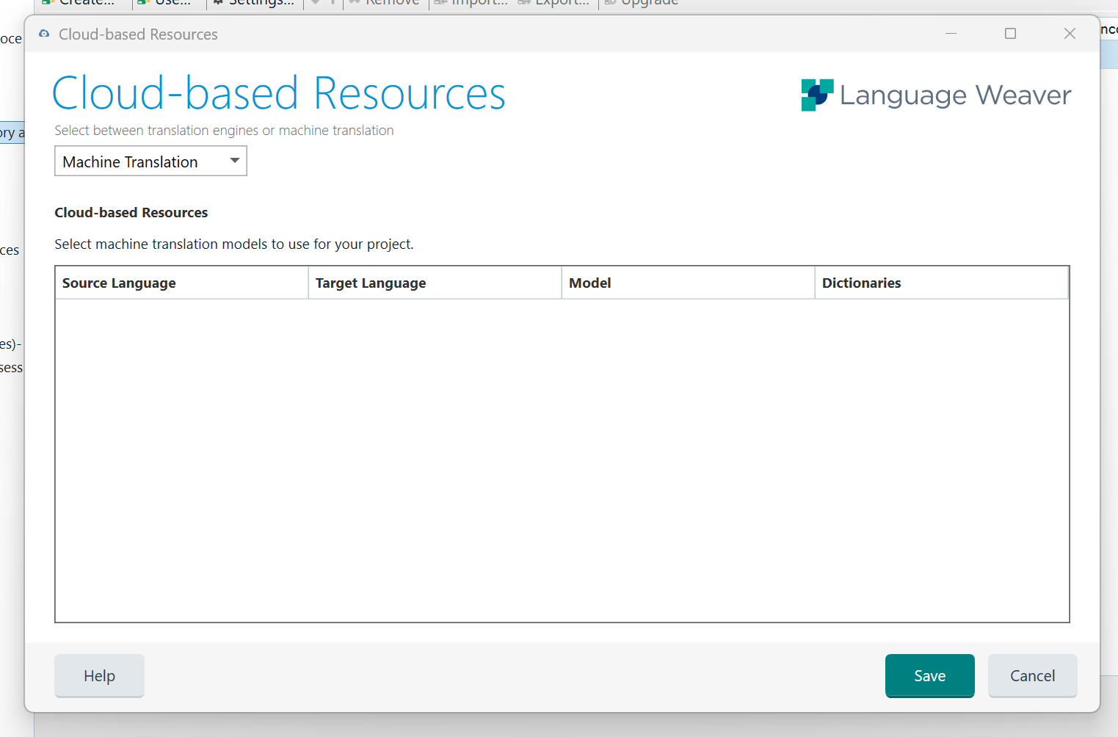Image resolution: width=1118 pixels, height=737 pixels.
Task: Click the cloud icon in the dialog title bar
Action: coord(43,33)
